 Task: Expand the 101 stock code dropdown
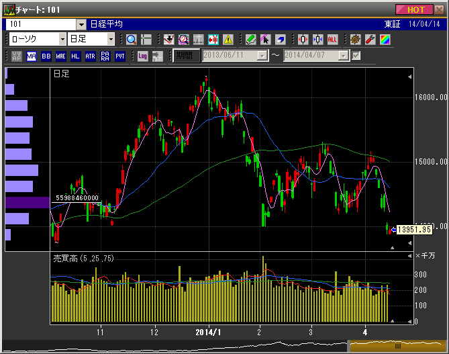click(x=81, y=24)
